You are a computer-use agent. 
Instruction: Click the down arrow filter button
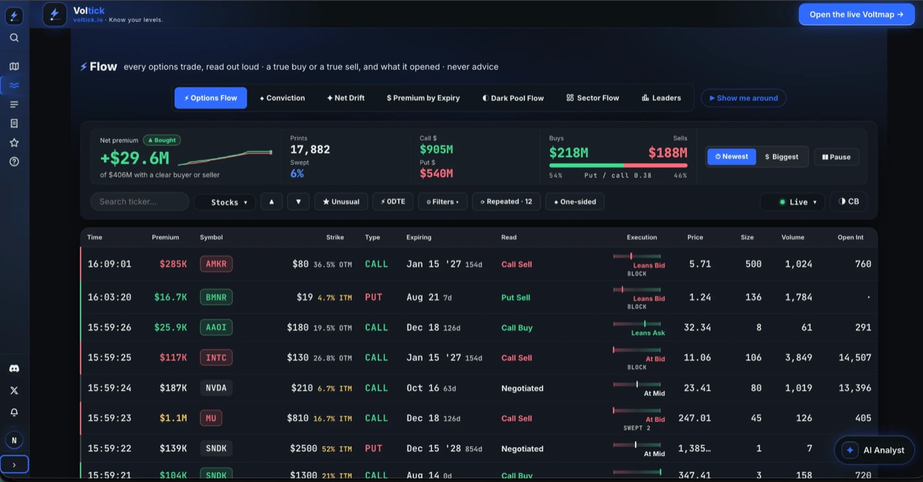298,202
